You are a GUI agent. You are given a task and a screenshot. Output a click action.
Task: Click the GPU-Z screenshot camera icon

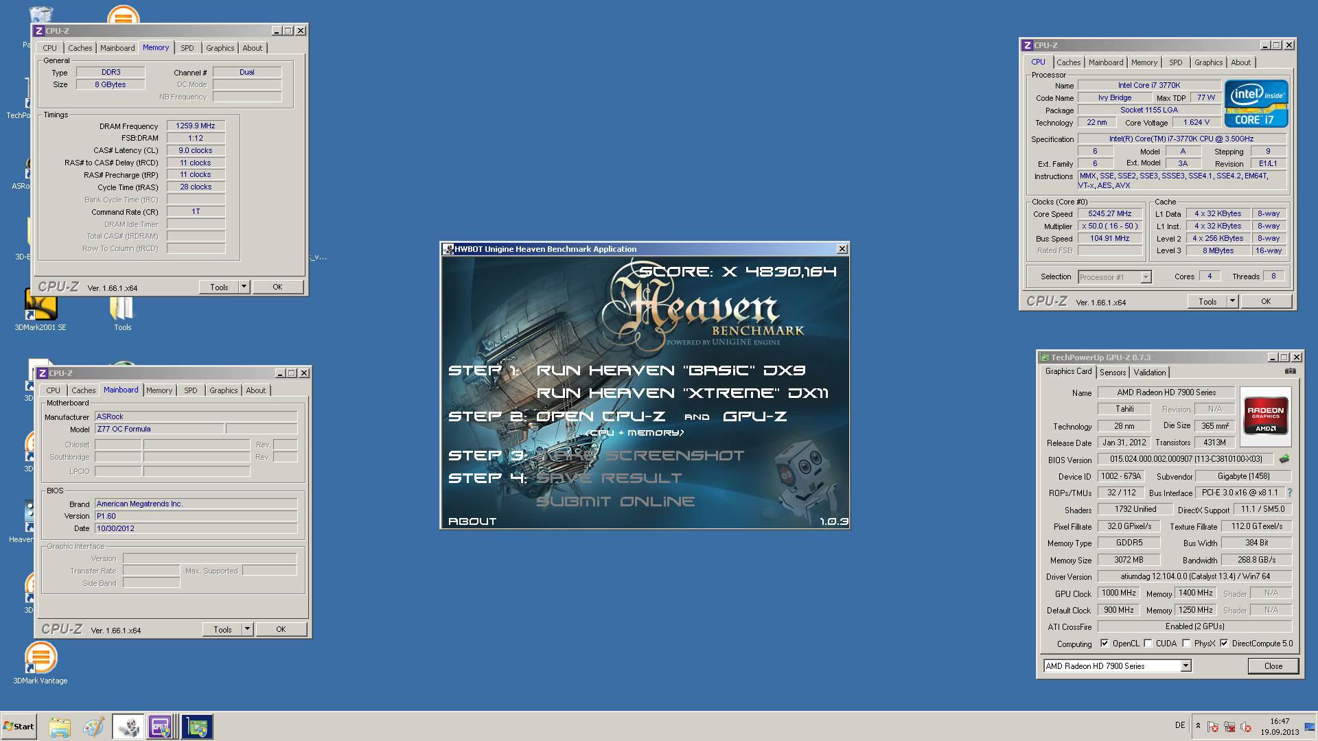(1291, 371)
